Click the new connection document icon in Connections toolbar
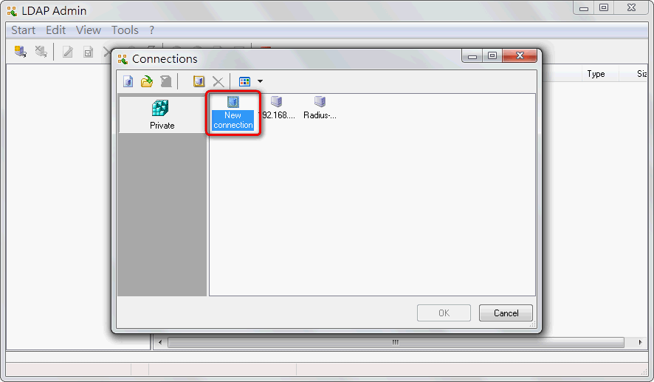654x382 pixels. point(128,81)
